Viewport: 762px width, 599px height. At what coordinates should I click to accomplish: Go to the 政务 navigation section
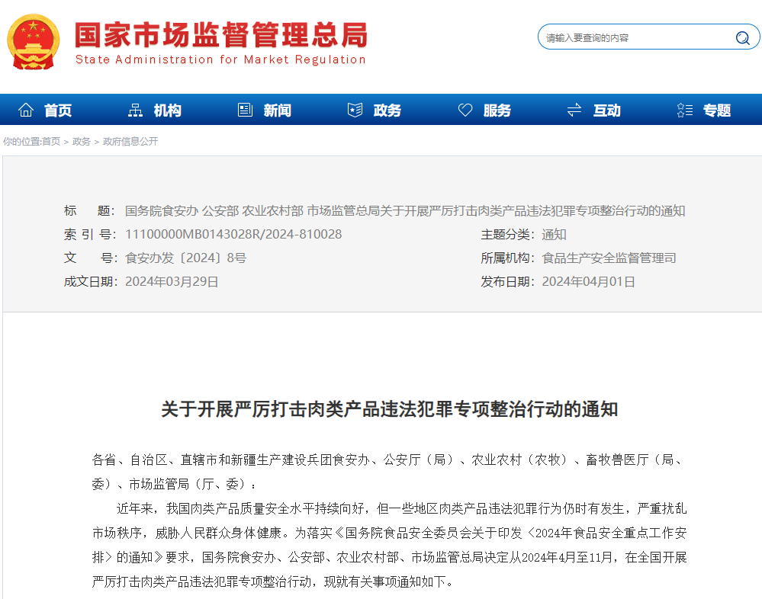click(x=387, y=111)
